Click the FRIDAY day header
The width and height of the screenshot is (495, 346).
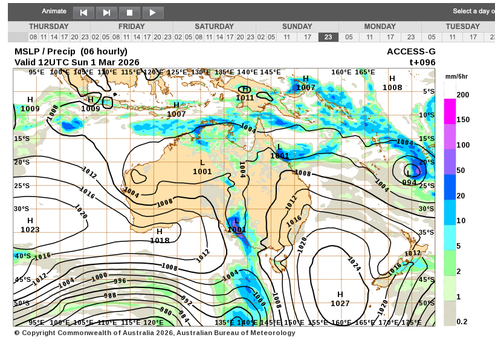(x=132, y=27)
